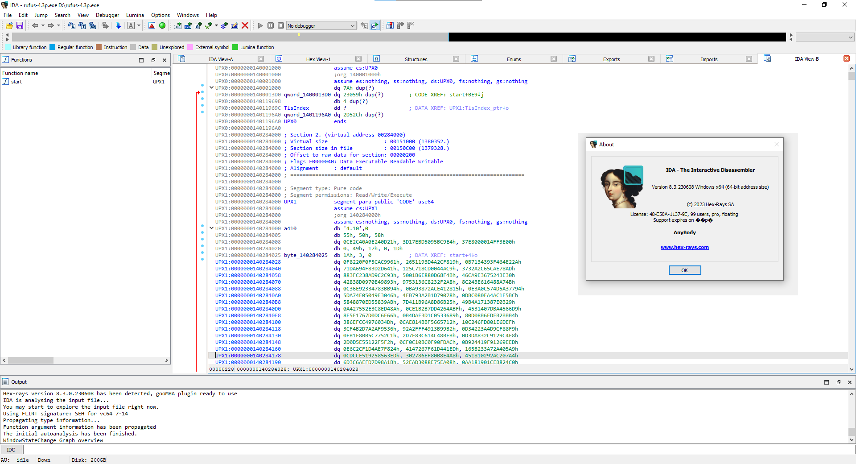Image resolution: width=856 pixels, height=464 pixels.
Task: Click the breakpoint list toolbar icon
Action: coord(390,25)
